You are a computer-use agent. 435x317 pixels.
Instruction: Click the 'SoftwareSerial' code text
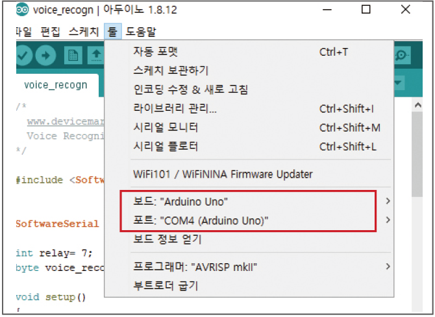[57, 224]
